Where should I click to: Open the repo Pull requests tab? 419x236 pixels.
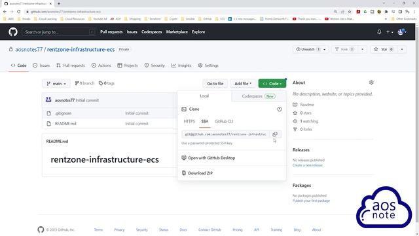tap(71, 66)
